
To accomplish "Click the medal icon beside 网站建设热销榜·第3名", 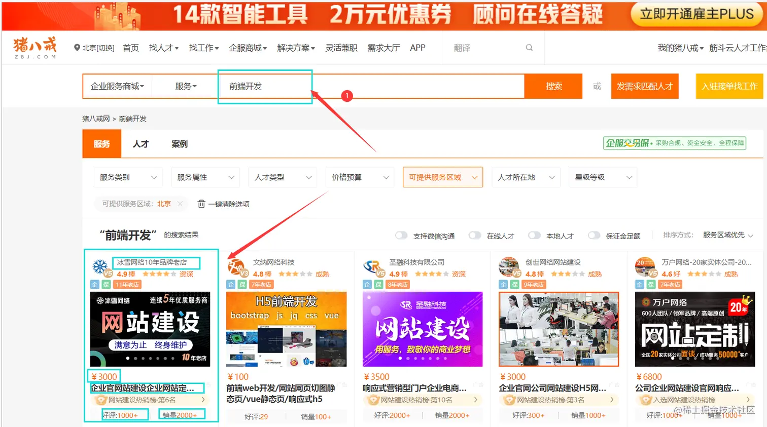I will pyautogui.click(x=510, y=400).
